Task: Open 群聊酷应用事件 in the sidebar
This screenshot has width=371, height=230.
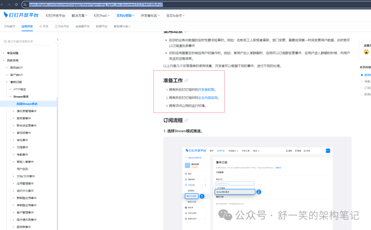Action: (26, 198)
